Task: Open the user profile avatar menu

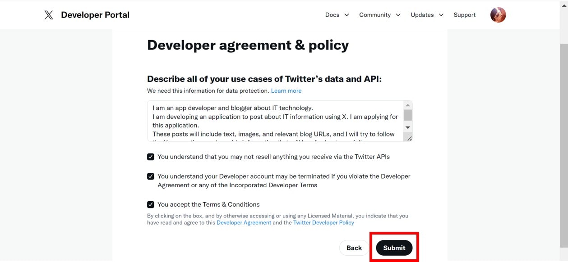Action: pyautogui.click(x=498, y=15)
